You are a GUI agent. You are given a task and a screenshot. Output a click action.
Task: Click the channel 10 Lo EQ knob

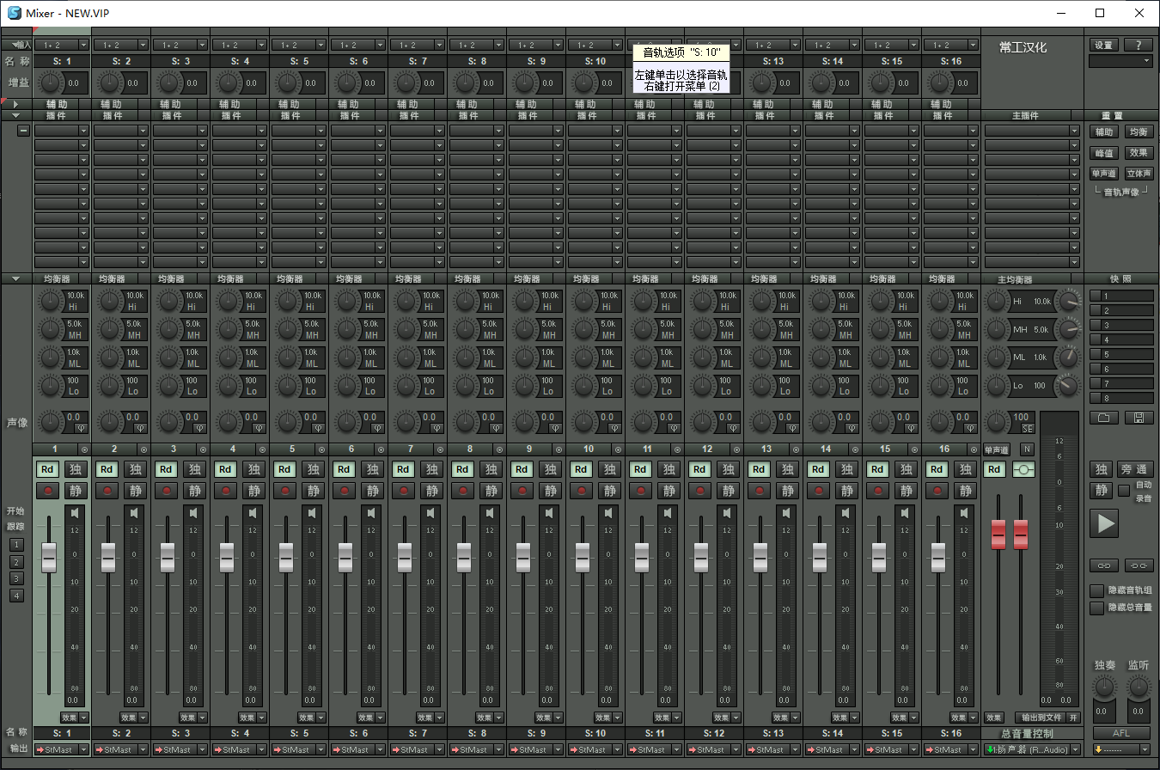coord(583,386)
